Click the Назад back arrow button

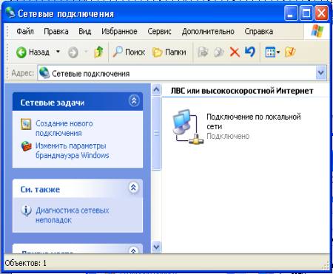pyautogui.click(x=33, y=52)
